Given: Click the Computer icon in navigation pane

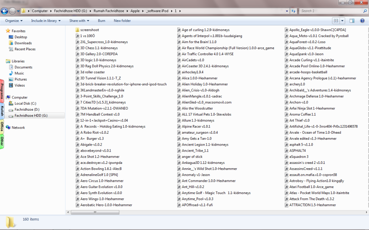Looking at the screenshot, I should pos(8,97).
